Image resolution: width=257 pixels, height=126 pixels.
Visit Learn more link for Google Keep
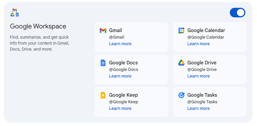pyautogui.click(x=120, y=108)
